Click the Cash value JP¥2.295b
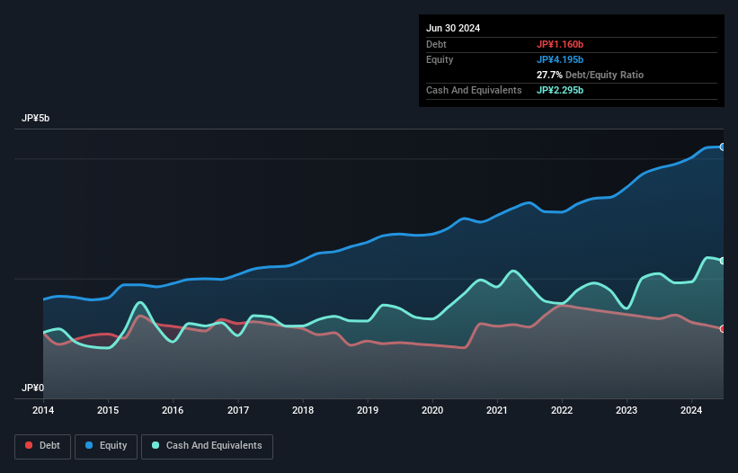This screenshot has height=473, width=738. (560, 90)
